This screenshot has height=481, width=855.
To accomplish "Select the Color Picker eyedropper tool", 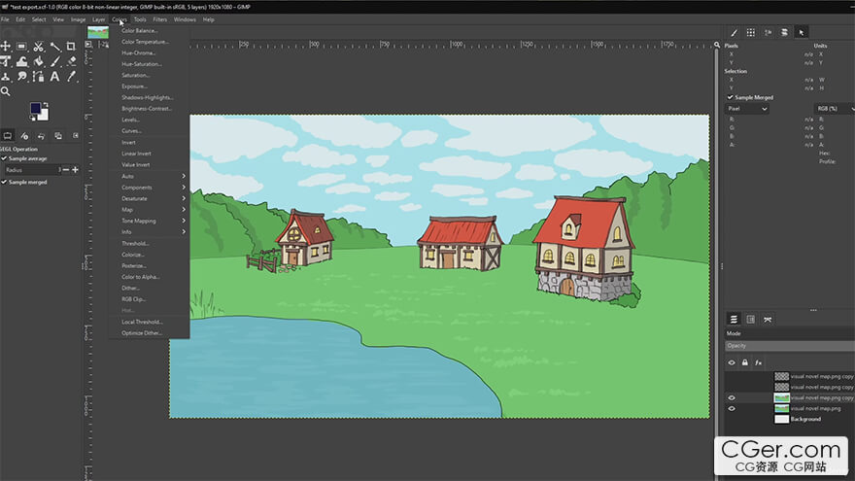I will [72, 77].
